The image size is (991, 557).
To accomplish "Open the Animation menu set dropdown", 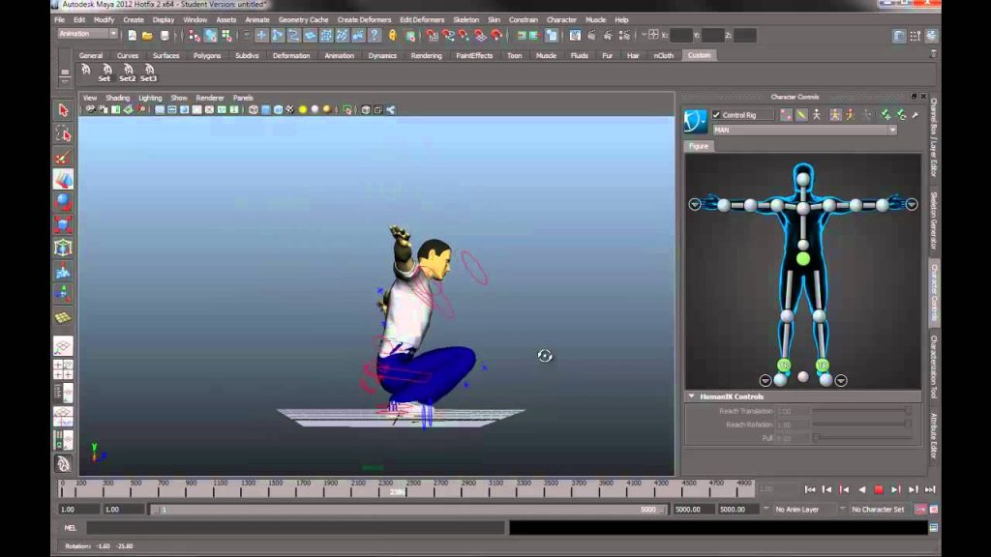I will point(87,34).
